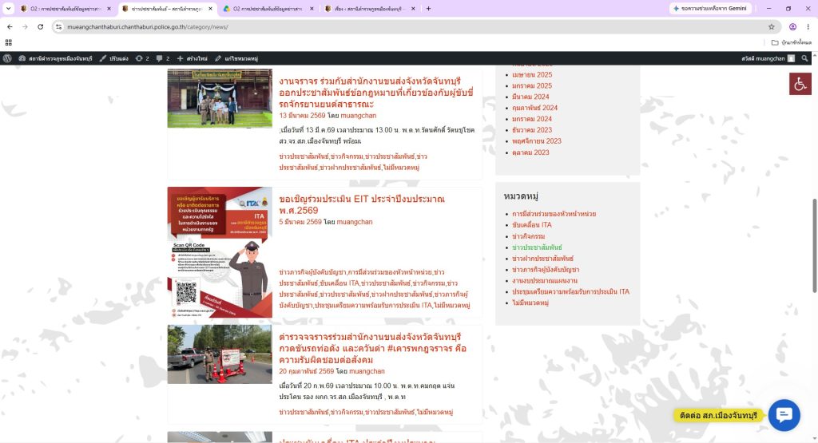
Task: Click the Edit Category pencil item
Action: click(x=236, y=58)
